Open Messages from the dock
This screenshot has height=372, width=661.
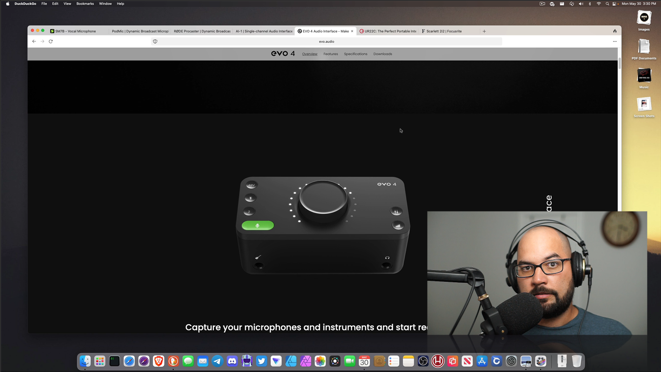click(x=188, y=361)
